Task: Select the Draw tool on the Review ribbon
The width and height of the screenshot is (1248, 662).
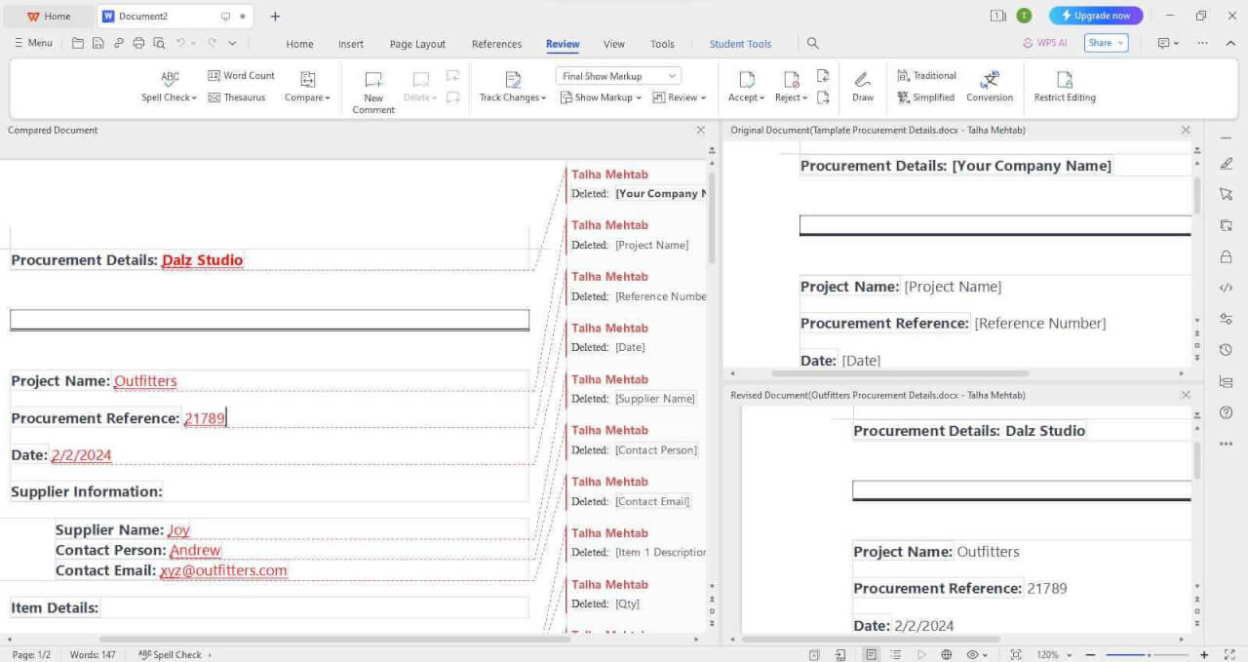Action: pos(862,86)
